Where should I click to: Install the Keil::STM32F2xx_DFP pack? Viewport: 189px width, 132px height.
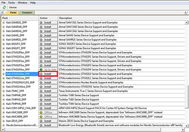(48, 61)
